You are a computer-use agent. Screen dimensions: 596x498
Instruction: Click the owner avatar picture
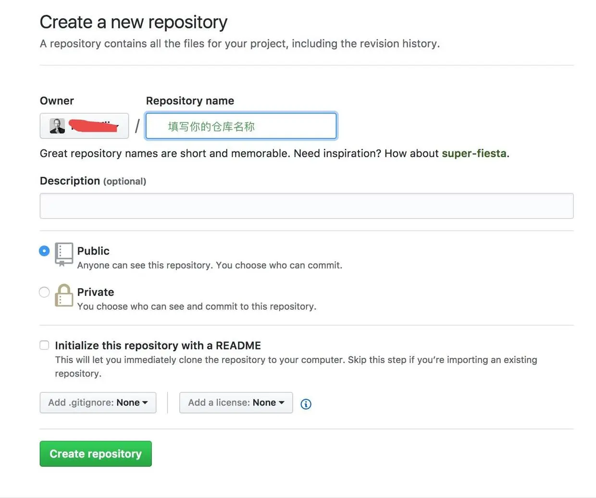[57, 126]
